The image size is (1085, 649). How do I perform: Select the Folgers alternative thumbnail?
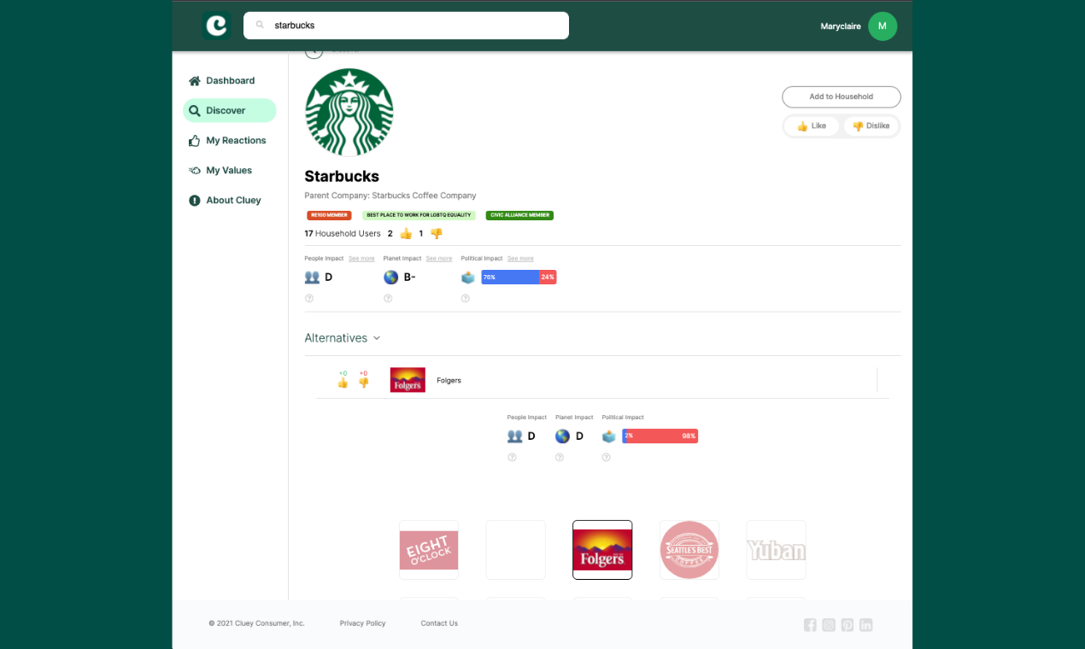(602, 550)
